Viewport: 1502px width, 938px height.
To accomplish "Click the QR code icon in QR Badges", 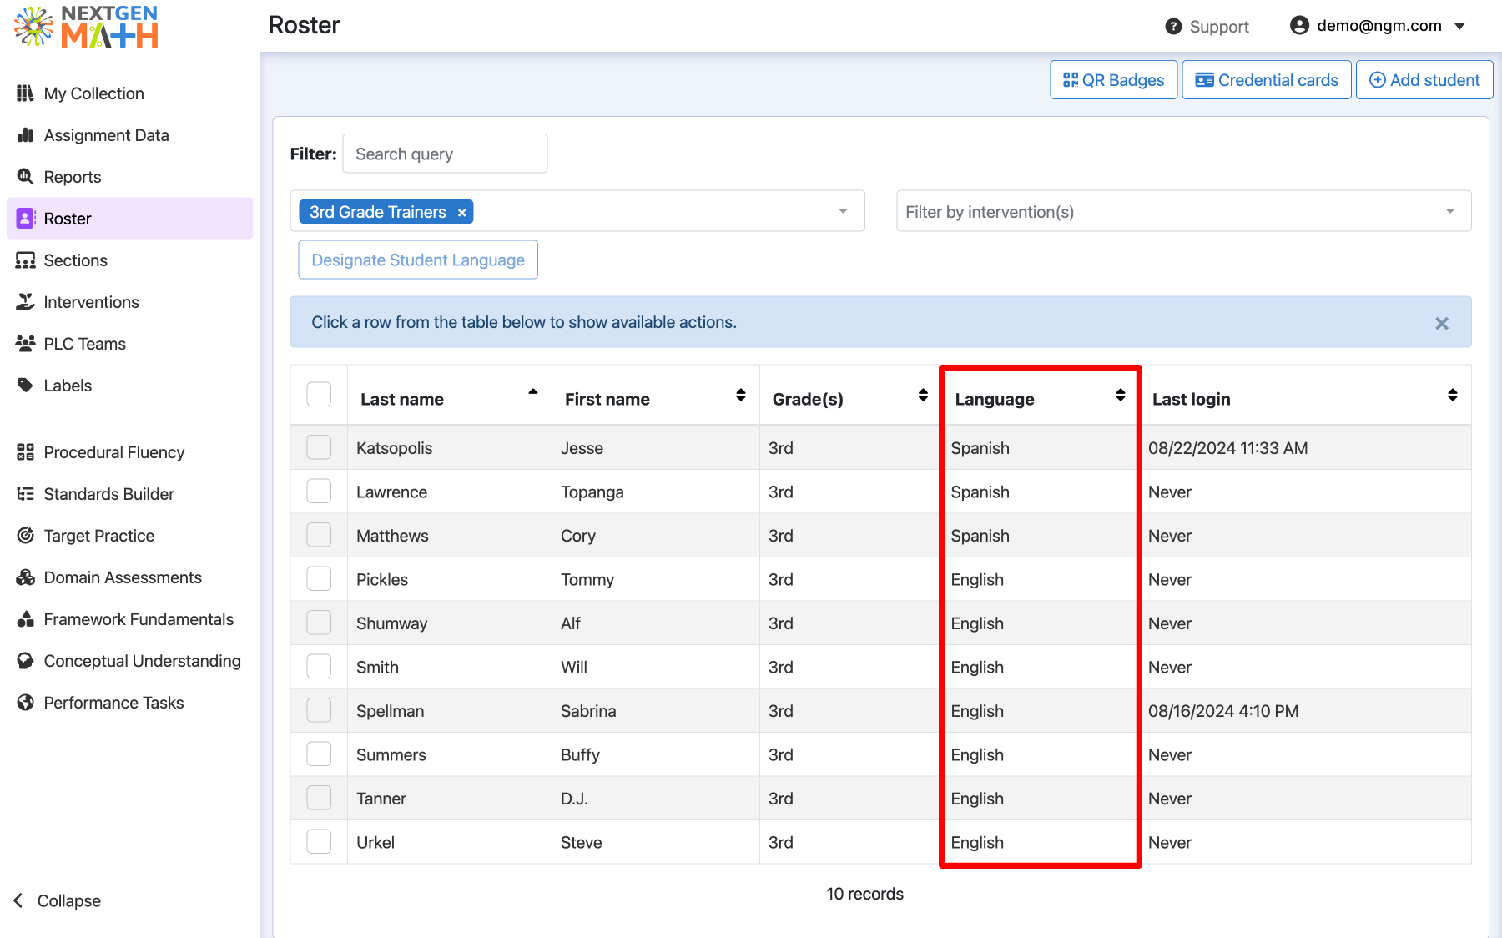I will click(1071, 80).
